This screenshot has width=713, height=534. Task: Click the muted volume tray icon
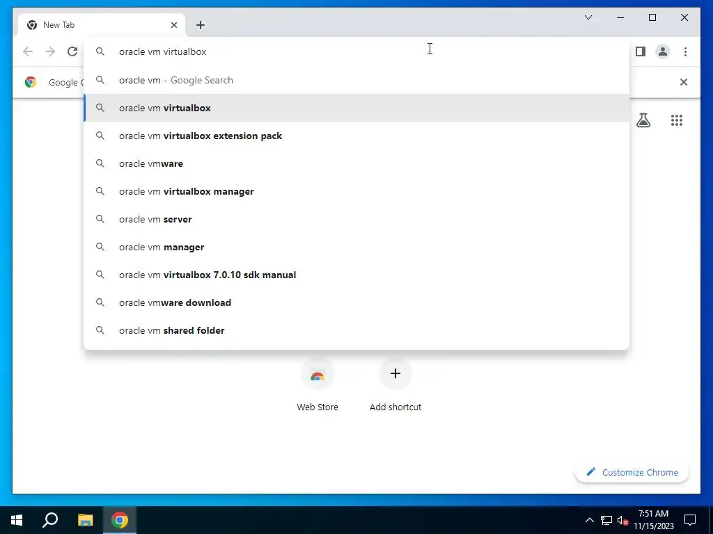pos(623,520)
